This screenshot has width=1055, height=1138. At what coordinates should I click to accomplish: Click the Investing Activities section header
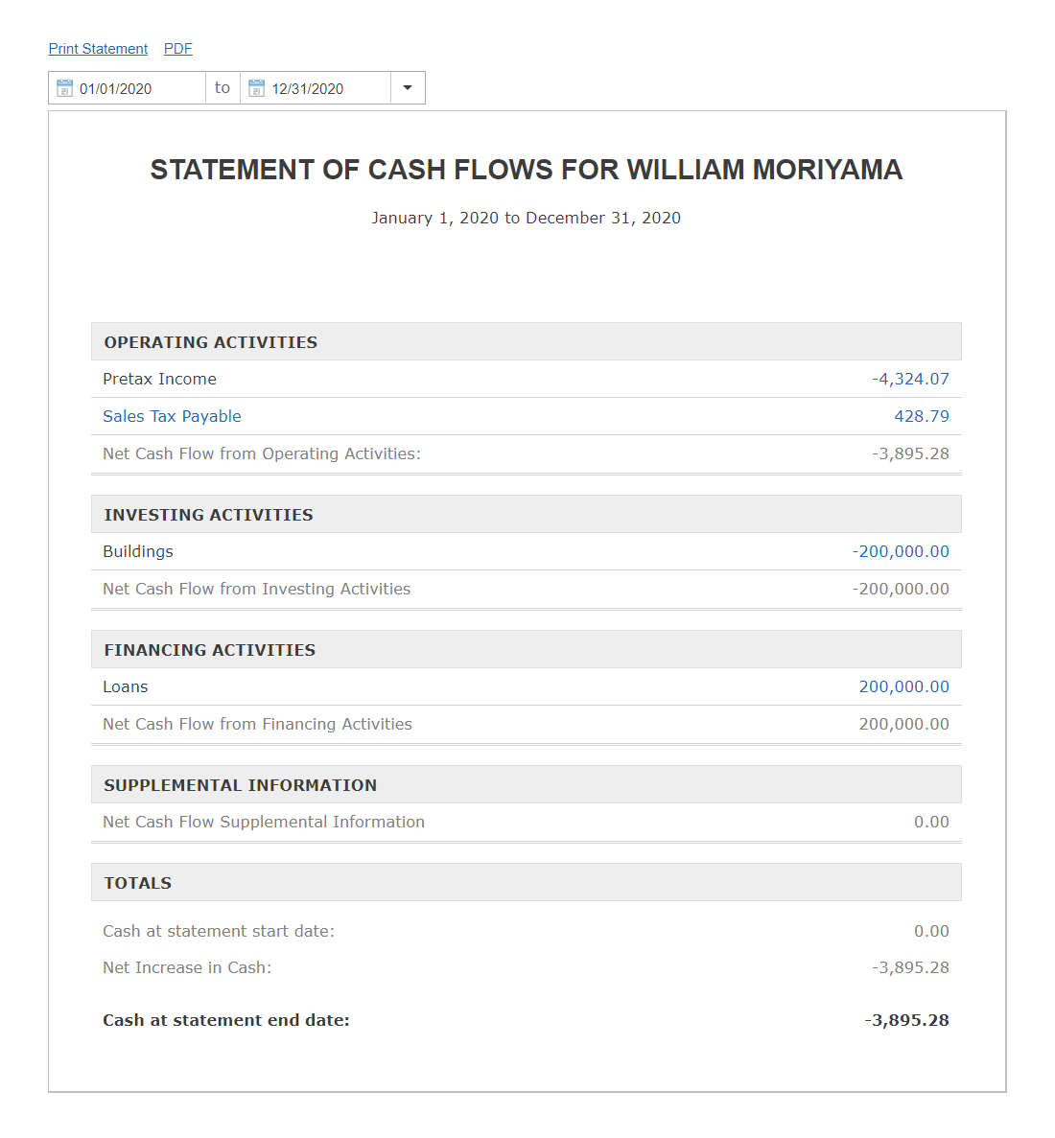526,515
